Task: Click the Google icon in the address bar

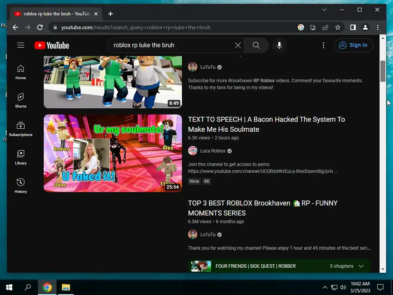Action: click(301, 27)
